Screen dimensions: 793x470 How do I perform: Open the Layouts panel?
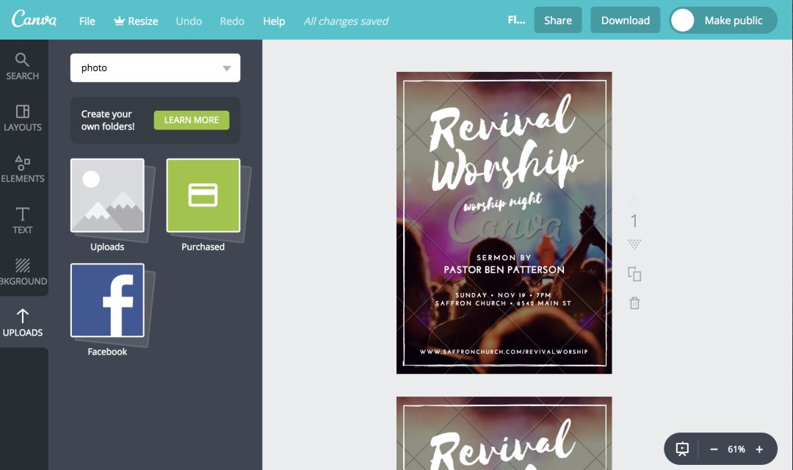pyautogui.click(x=22, y=118)
